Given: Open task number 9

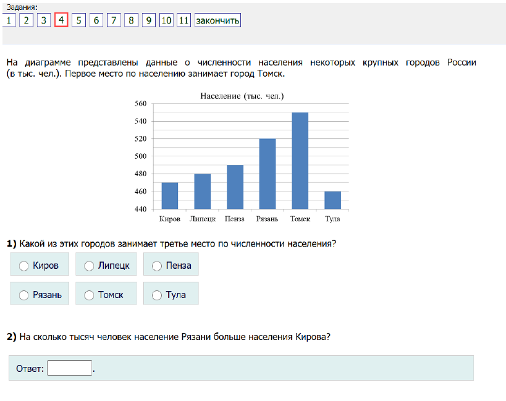Looking at the screenshot, I should (x=149, y=20).
